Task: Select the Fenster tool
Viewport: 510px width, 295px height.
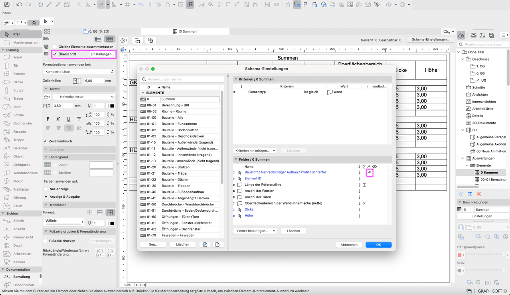Action: click(x=21, y=74)
